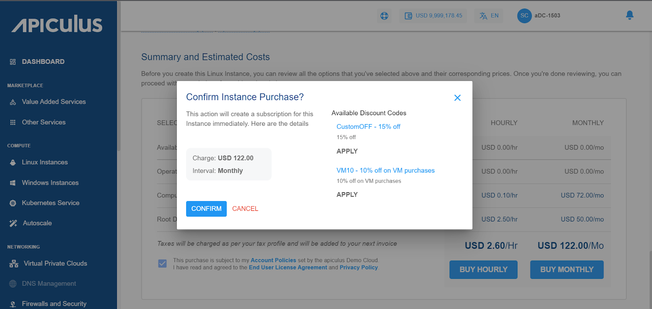
Task: Open the SC user avatar menu
Action: click(x=524, y=16)
